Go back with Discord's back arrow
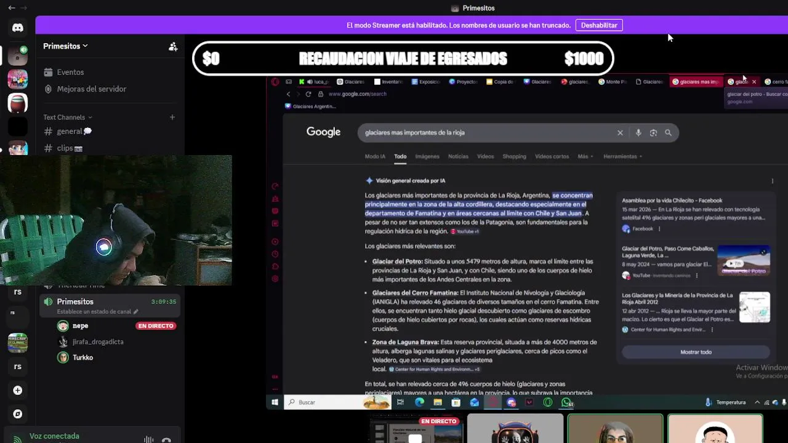Image resolution: width=788 pixels, height=443 pixels. coord(12,8)
